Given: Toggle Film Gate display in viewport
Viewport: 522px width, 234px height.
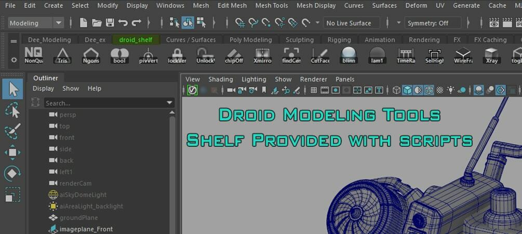Looking at the screenshot, I should [x=325, y=90].
